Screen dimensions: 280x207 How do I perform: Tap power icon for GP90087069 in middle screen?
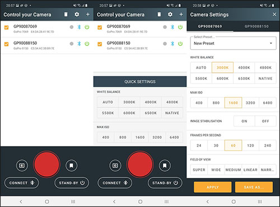[x=180, y=27]
